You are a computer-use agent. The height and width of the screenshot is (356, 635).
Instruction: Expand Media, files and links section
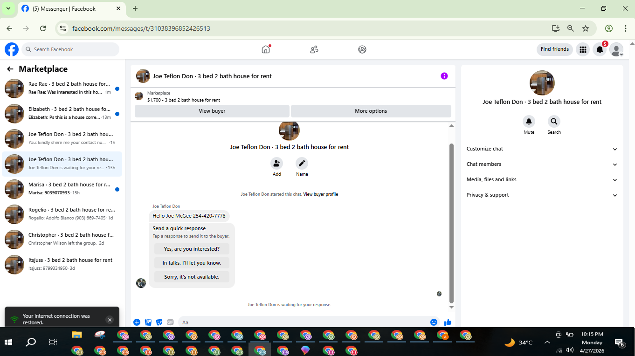542,180
